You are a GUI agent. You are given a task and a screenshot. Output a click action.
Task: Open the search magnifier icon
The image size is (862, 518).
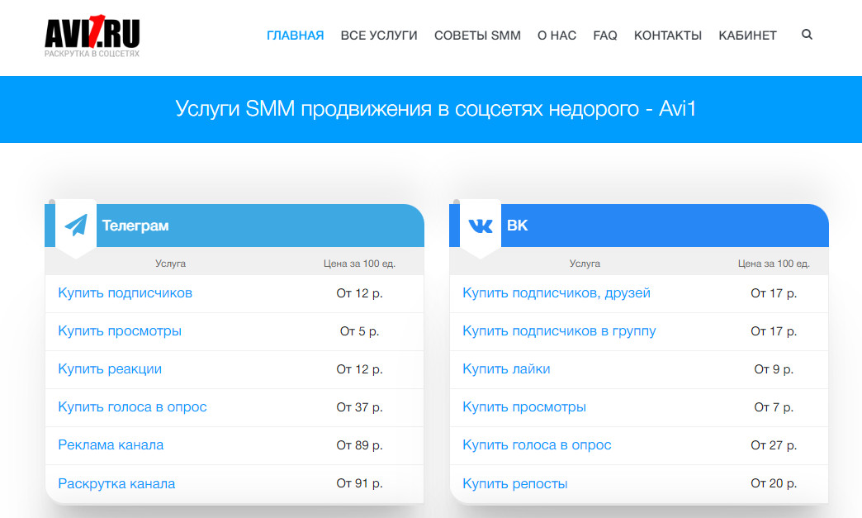click(807, 35)
